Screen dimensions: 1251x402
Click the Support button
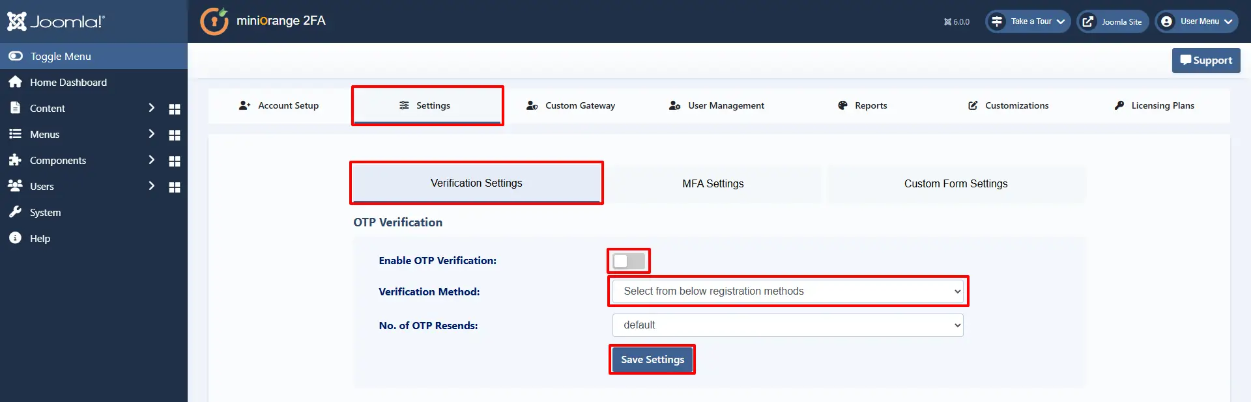tap(1206, 60)
